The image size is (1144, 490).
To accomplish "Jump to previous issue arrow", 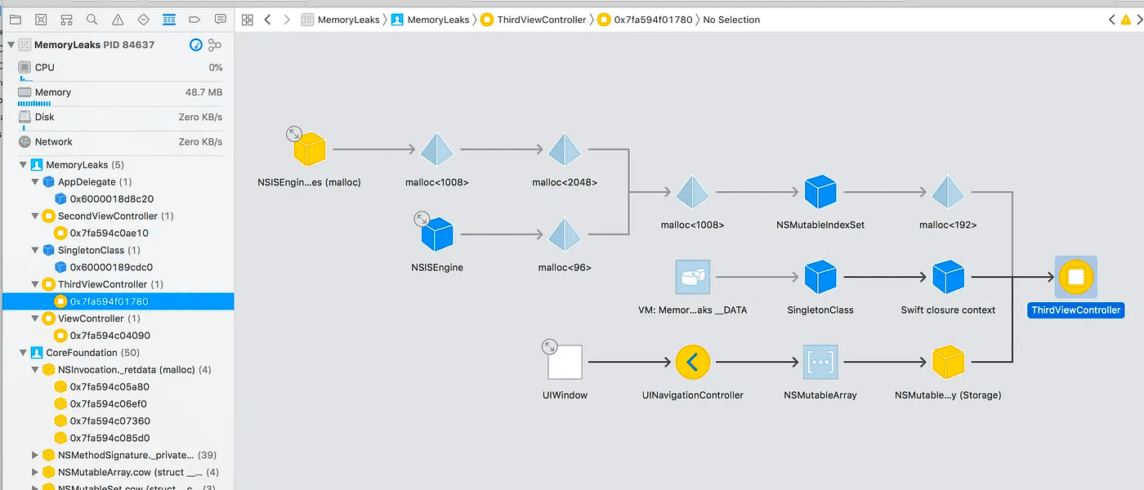I will 1112,19.
